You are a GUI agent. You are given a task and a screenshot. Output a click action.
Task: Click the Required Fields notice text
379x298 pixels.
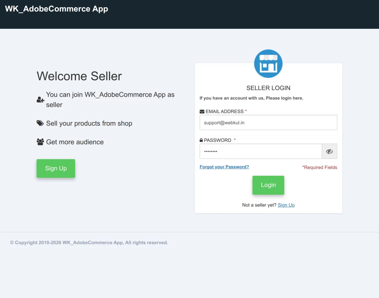tap(320, 167)
